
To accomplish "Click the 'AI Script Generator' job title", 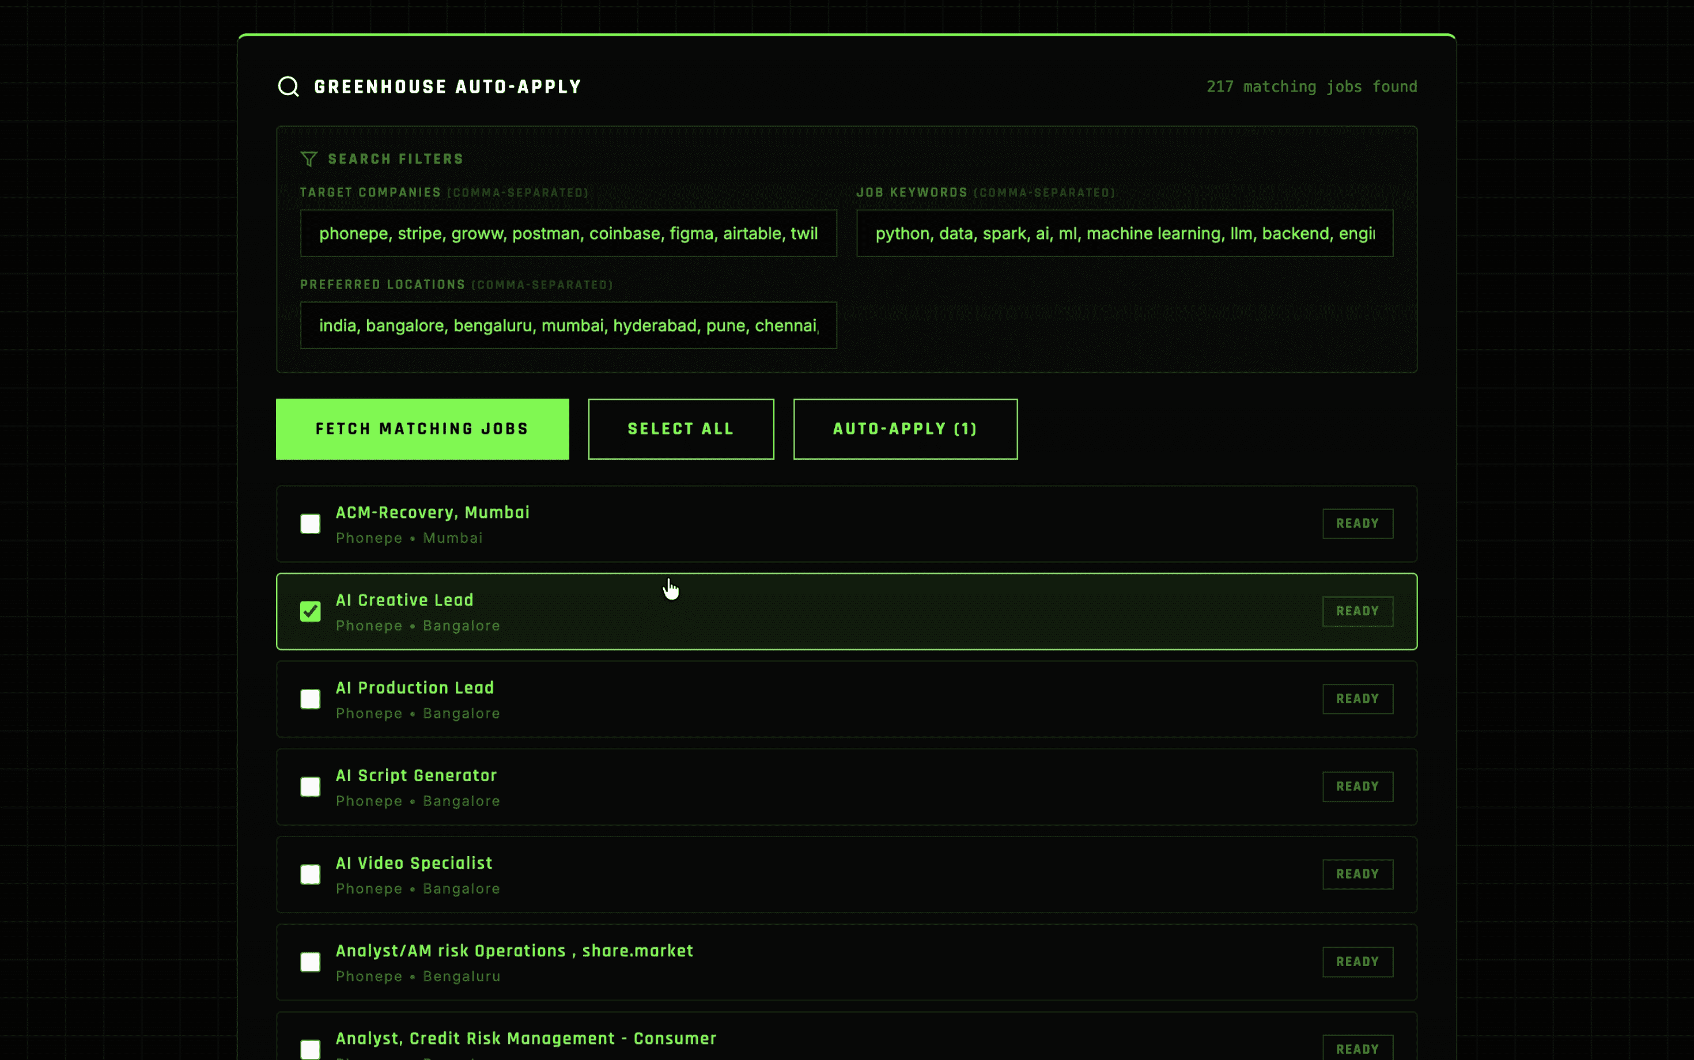I will point(416,775).
